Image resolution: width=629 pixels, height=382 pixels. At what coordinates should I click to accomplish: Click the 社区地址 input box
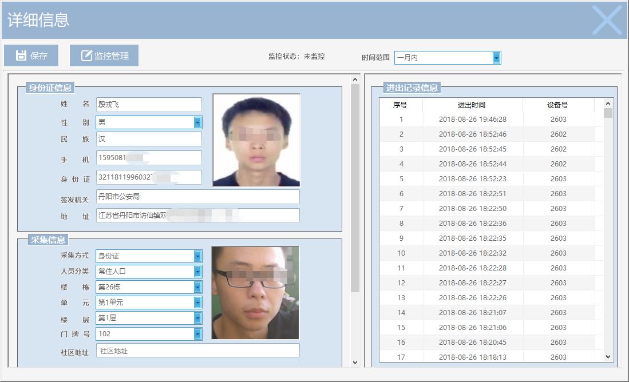click(x=197, y=351)
